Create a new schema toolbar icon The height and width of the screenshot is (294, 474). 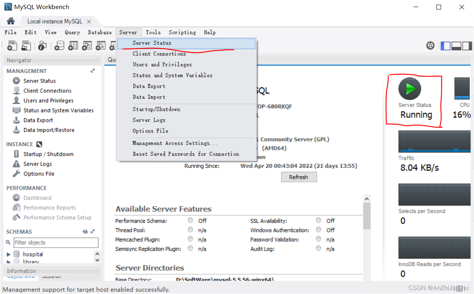[60, 46]
